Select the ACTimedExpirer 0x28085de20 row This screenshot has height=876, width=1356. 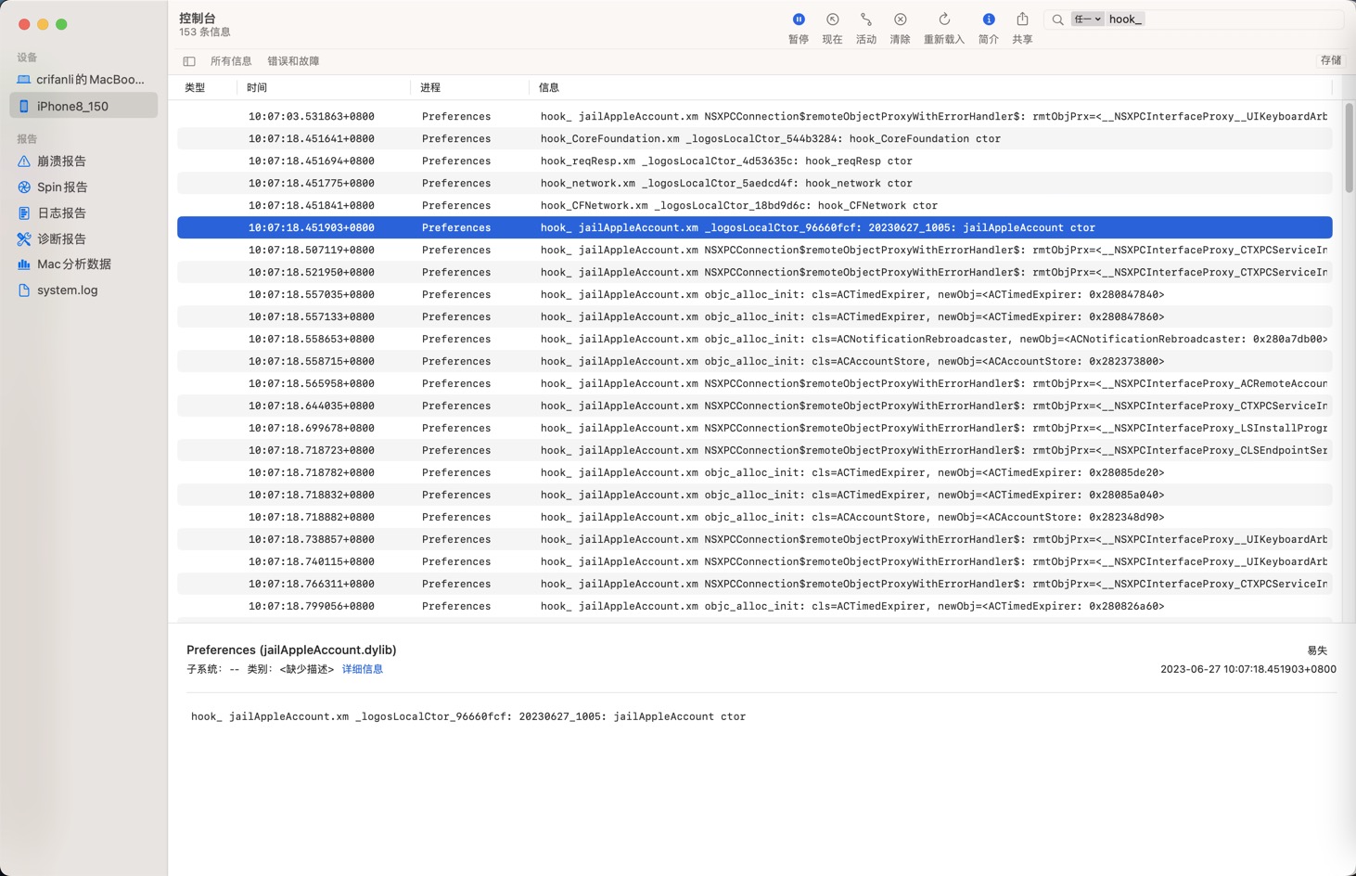(x=754, y=472)
